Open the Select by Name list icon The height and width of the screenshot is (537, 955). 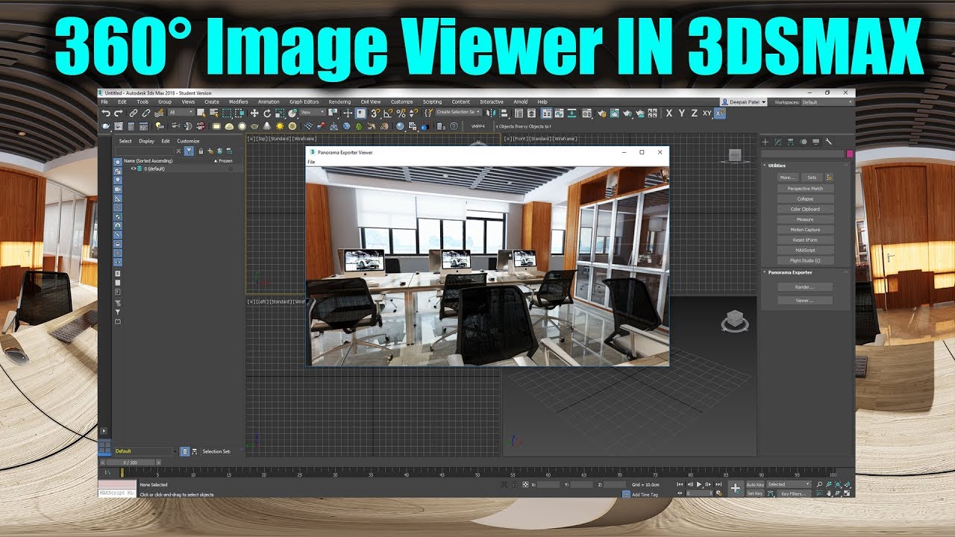pos(213,113)
